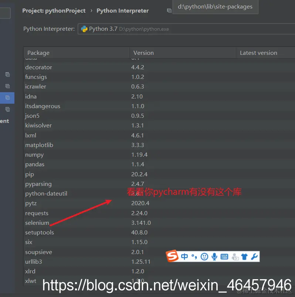Click pip's version cell 20.2.4
295x297 pixels.
(139, 174)
